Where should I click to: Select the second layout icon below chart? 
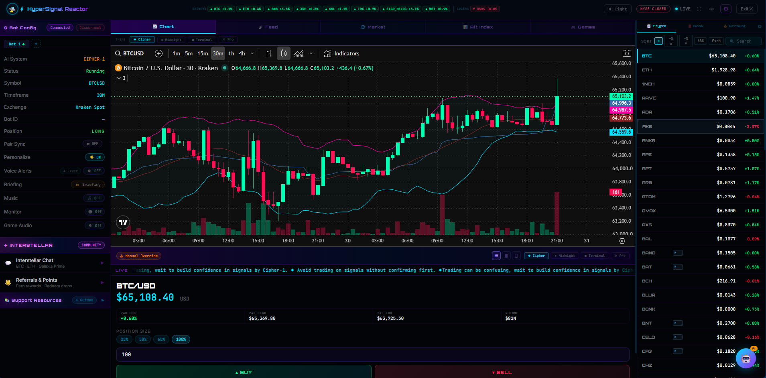pos(506,256)
